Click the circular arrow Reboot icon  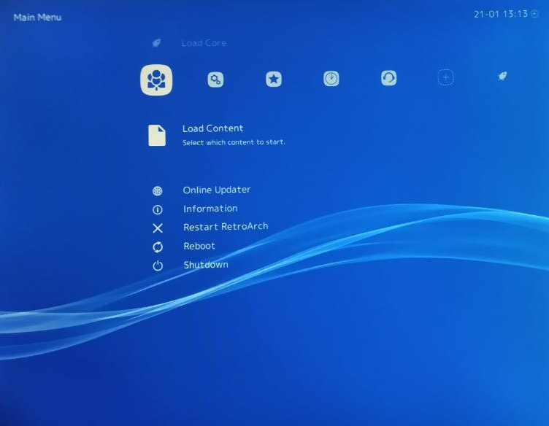pyautogui.click(x=158, y=247)
